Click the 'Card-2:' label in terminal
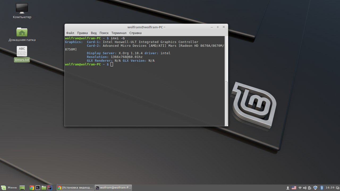Image resolution: width=340 pixels, height=191 pixels. click(94, 46)
